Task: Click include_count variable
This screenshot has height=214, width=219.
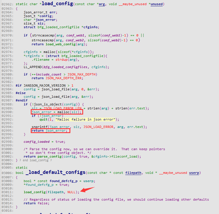Action: pyautogui.click(x=48, y=74)
